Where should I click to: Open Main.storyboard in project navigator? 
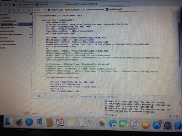pyautogui.click(x=7, y=28)
